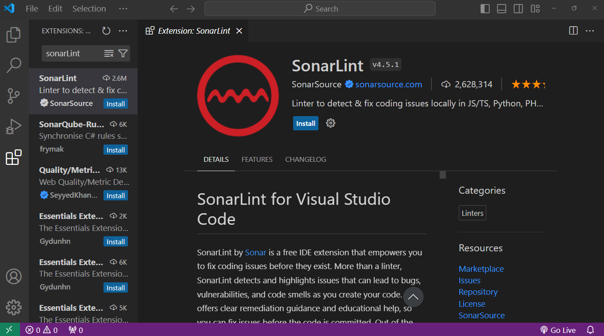This screenshot has height=336, width=604.
Task: Open the Run and Debug view
Action: 13,126
